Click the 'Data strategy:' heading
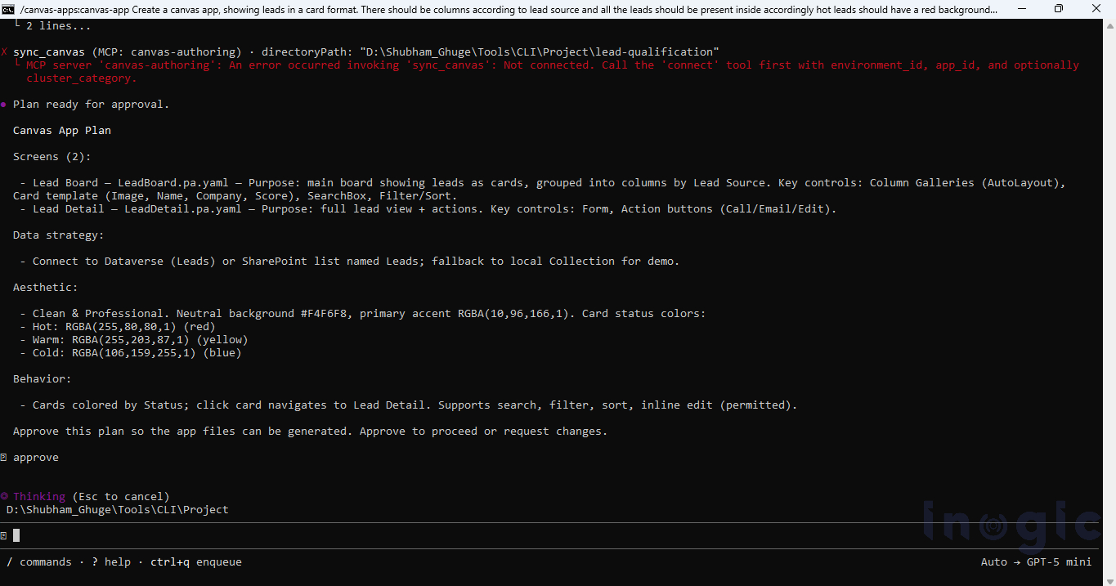This screenshot has width=1116, height=586. coord(59,235)
